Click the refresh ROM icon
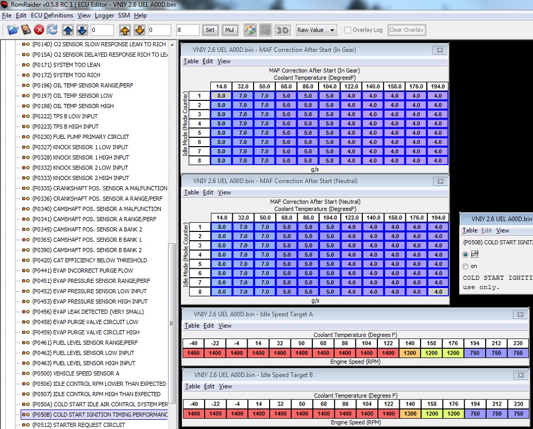 click(x=52, y=30)
